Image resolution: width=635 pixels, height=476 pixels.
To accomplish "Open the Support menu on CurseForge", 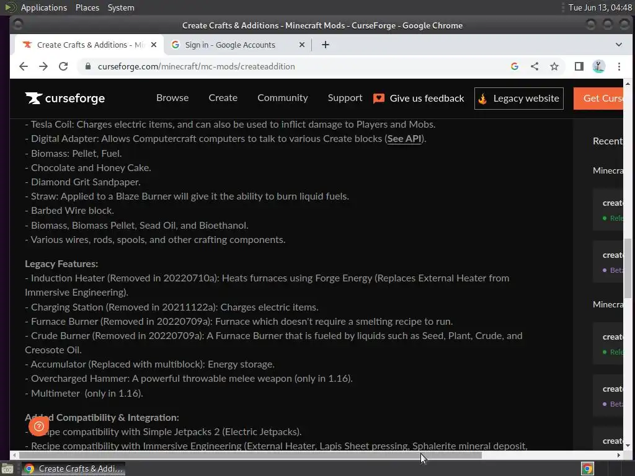I will 345,98.
